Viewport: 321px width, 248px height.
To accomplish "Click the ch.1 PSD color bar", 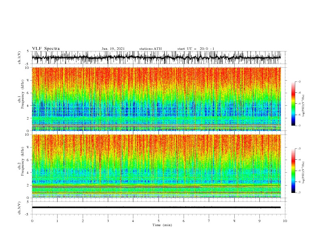I will (293, 104).
